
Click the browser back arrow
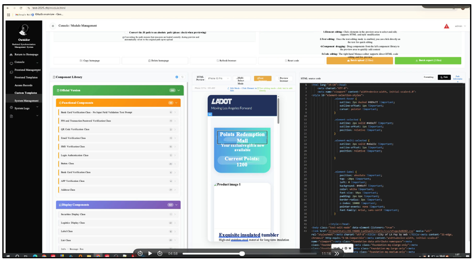[x=8, y=8]
